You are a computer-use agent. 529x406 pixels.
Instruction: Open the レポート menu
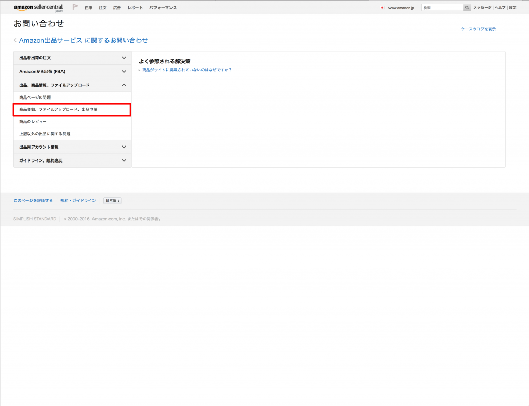tap(135, 8)
